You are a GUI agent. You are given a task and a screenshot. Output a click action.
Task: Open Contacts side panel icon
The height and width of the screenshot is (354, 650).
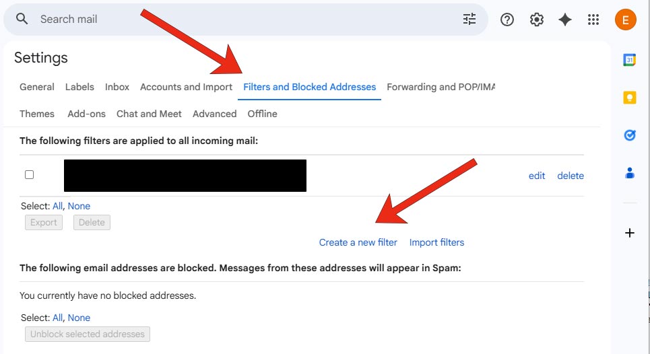click(629, 173)
